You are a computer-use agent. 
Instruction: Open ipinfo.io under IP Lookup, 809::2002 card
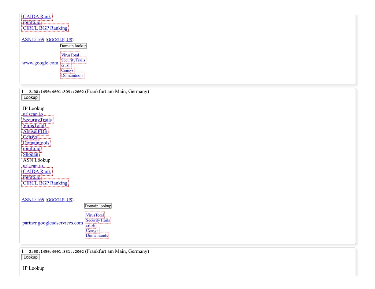tap(31, 148)
